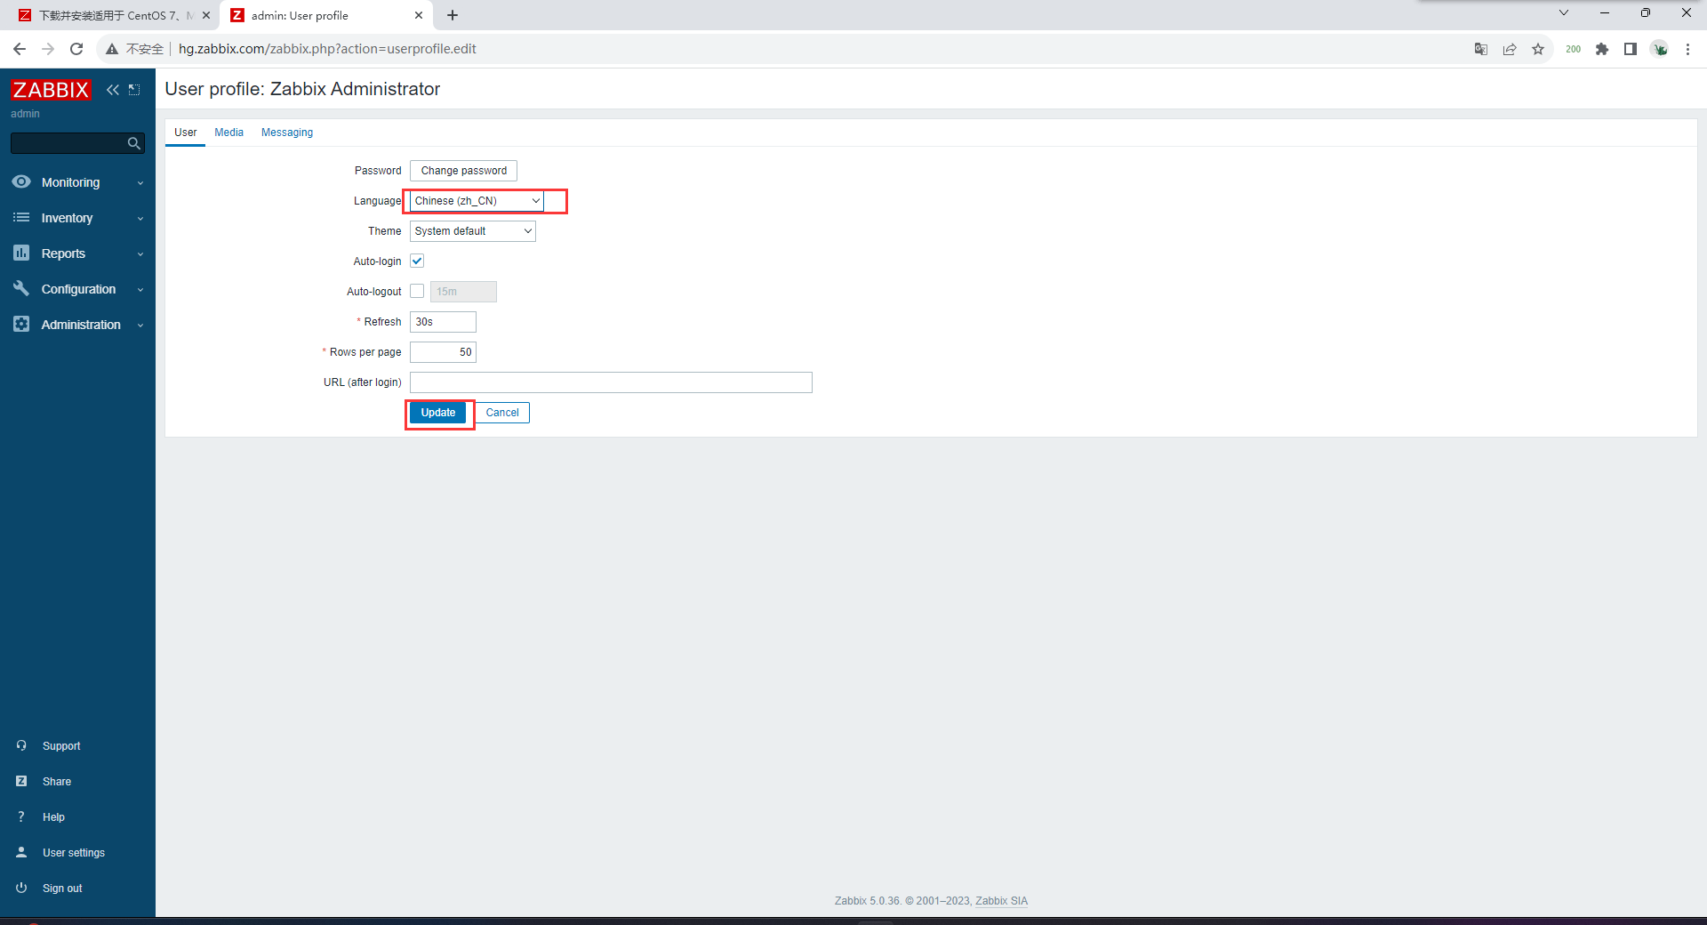1707x925 pixels.
Task: Switch to the Messaging tab
Action: coord(286,133)
